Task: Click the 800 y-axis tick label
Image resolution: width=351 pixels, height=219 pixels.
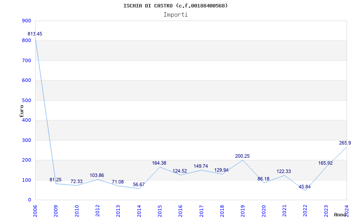Action: pos(27,41)
